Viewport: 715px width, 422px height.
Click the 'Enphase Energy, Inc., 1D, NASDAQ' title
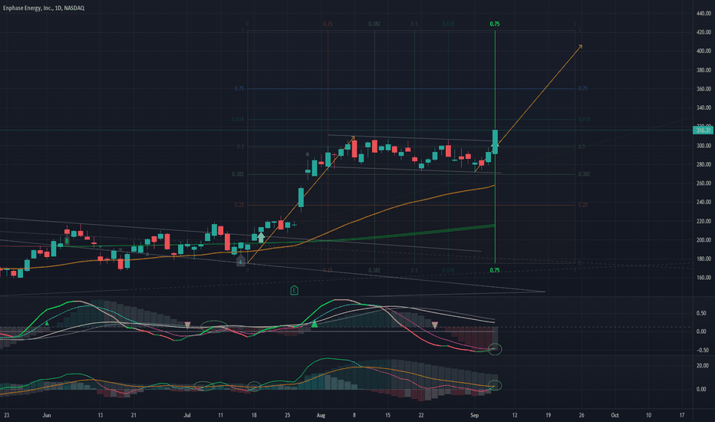(x=43, y=8)
